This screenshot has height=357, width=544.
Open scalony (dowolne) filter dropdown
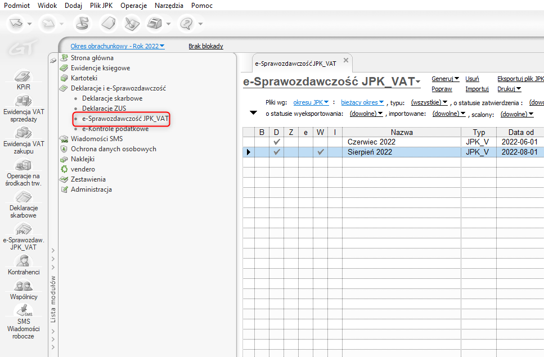516,114
